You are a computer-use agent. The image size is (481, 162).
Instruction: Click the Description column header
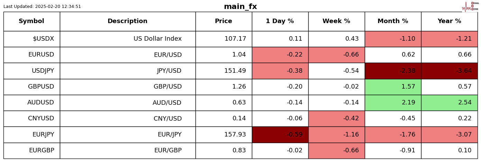[127, 21]
